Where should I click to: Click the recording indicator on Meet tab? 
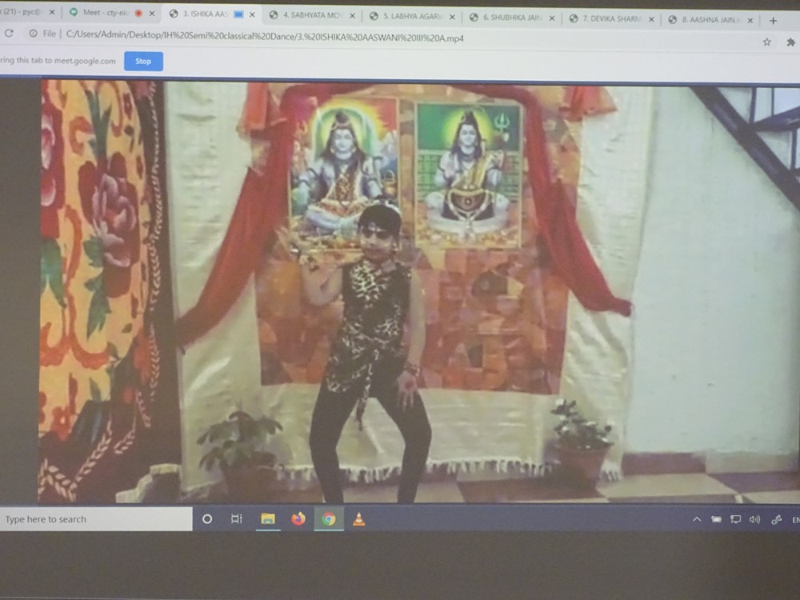point(138,14)
